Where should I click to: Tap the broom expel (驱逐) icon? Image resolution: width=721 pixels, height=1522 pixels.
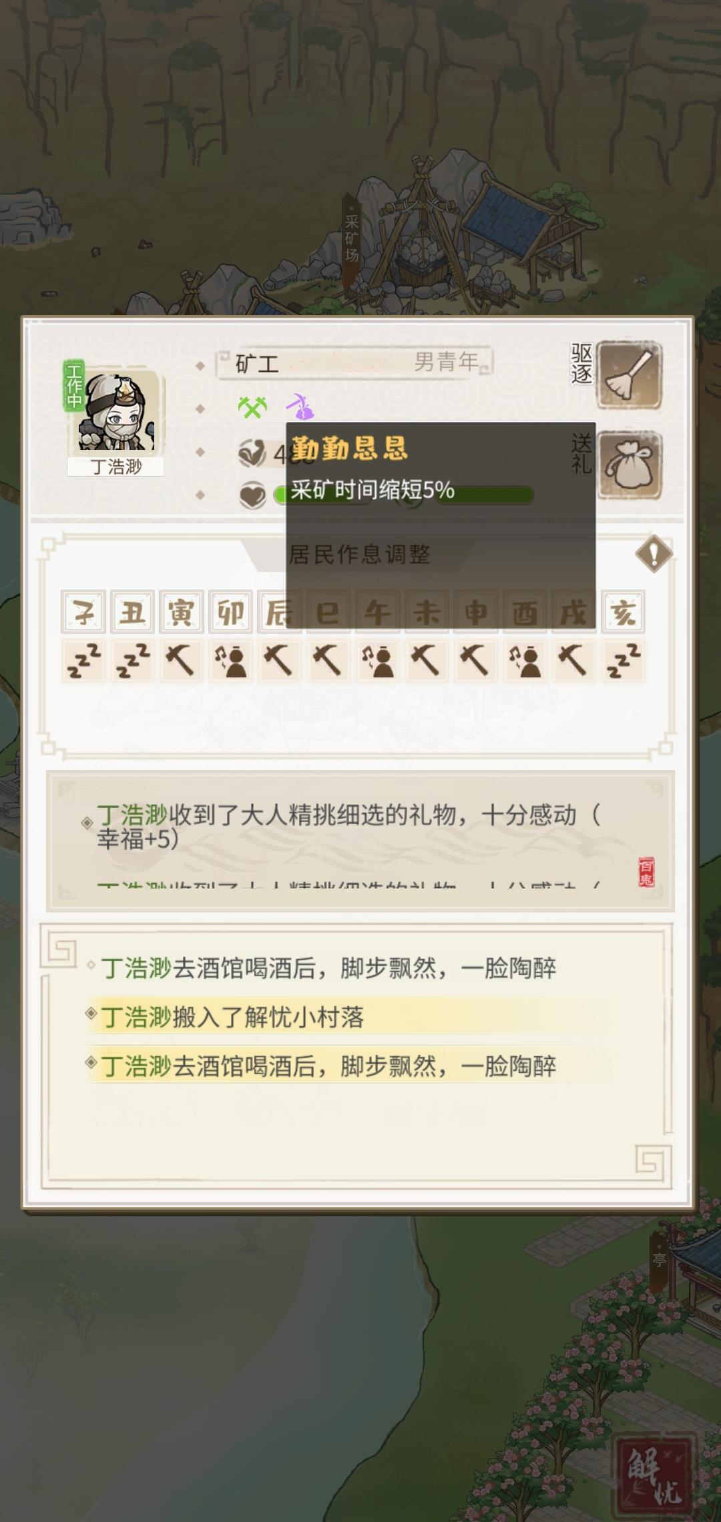pos(629,375)
